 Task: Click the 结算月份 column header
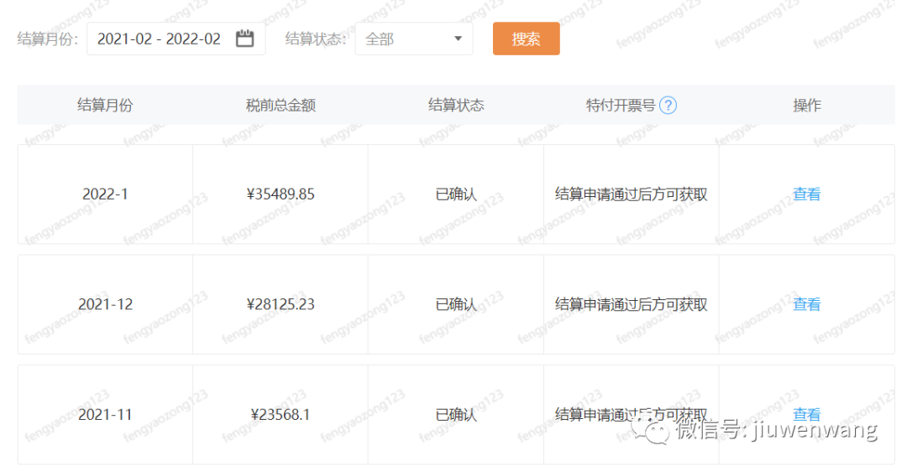pos(105,105)
